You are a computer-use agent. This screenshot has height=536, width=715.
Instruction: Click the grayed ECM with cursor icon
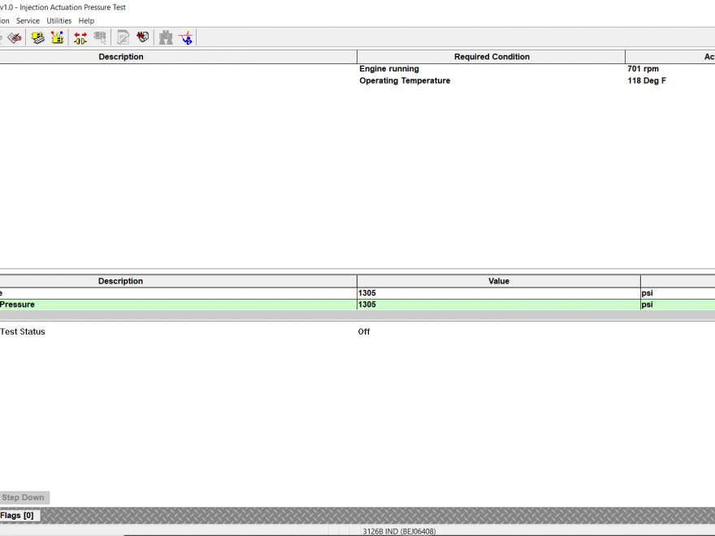point(100,37)
